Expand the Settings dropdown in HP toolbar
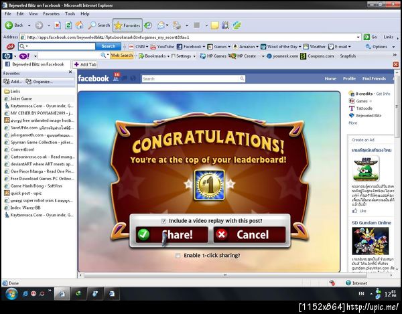This screenshot has width=402, height=314. pyautogui.click(x=194, y=56)
